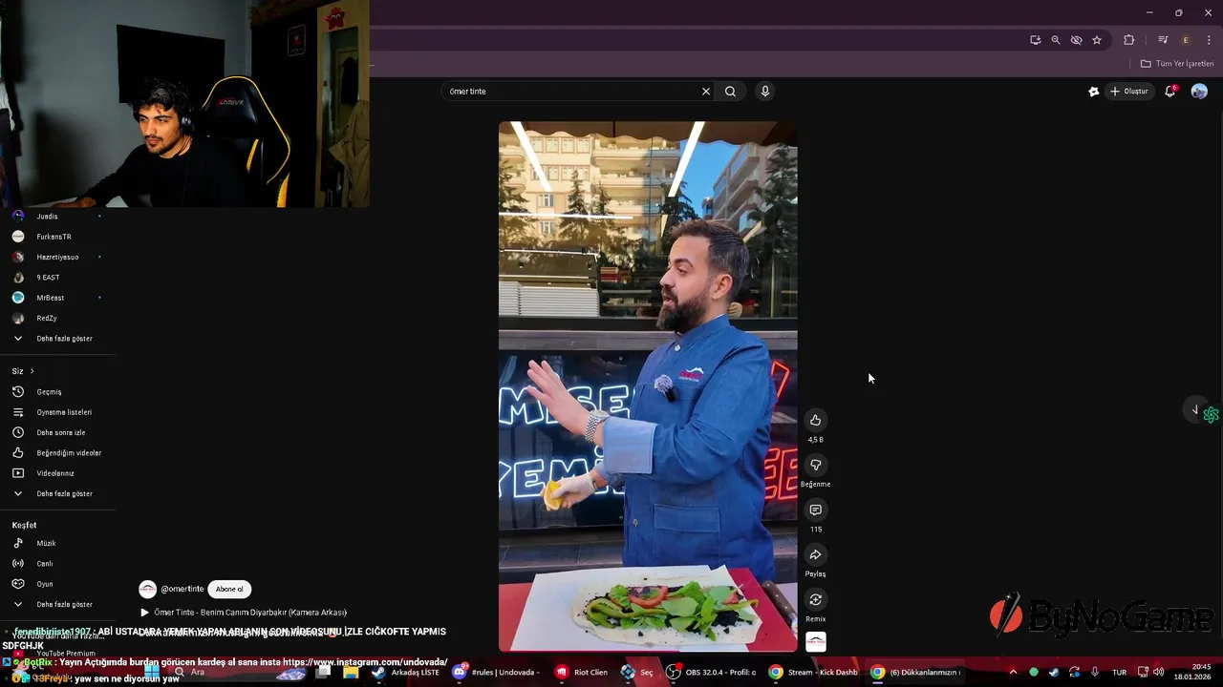Screen dimensions: 1223x687
Task: Open the sound thumbnail under Remix
Action: click(x=816, y=642)
